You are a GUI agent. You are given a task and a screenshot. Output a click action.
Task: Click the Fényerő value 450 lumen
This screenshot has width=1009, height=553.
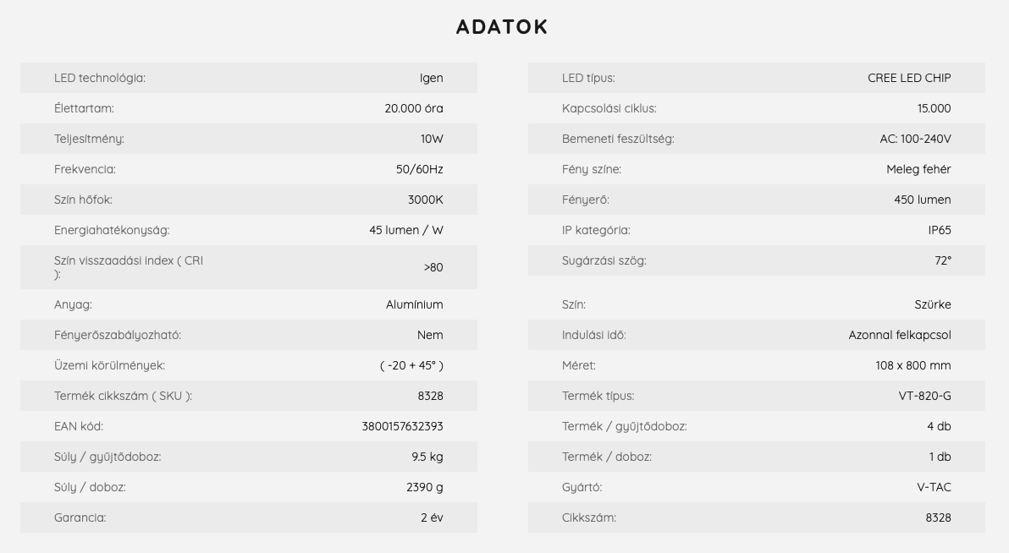[922, 200]
